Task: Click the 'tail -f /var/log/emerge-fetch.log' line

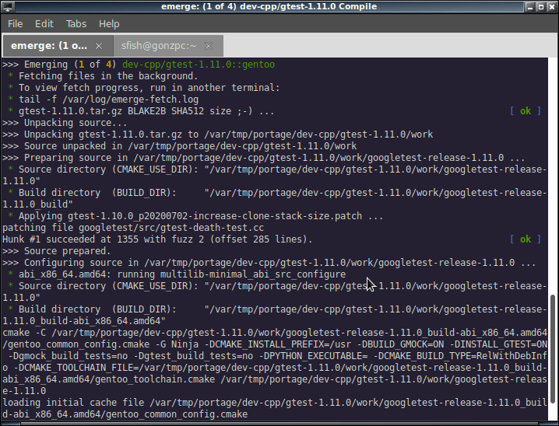Action: tap(108, 100)
